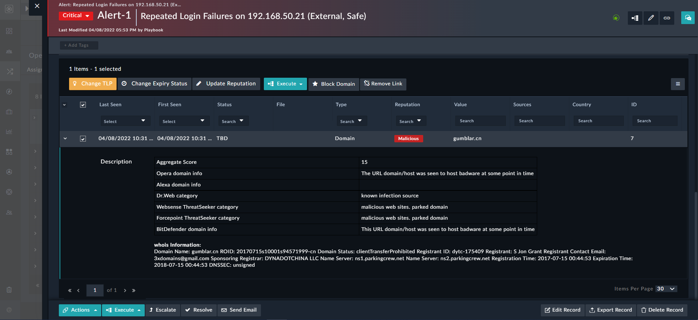Click Change Expiry Status button
This screenshot has height=320, width=698.
[155, 84]
